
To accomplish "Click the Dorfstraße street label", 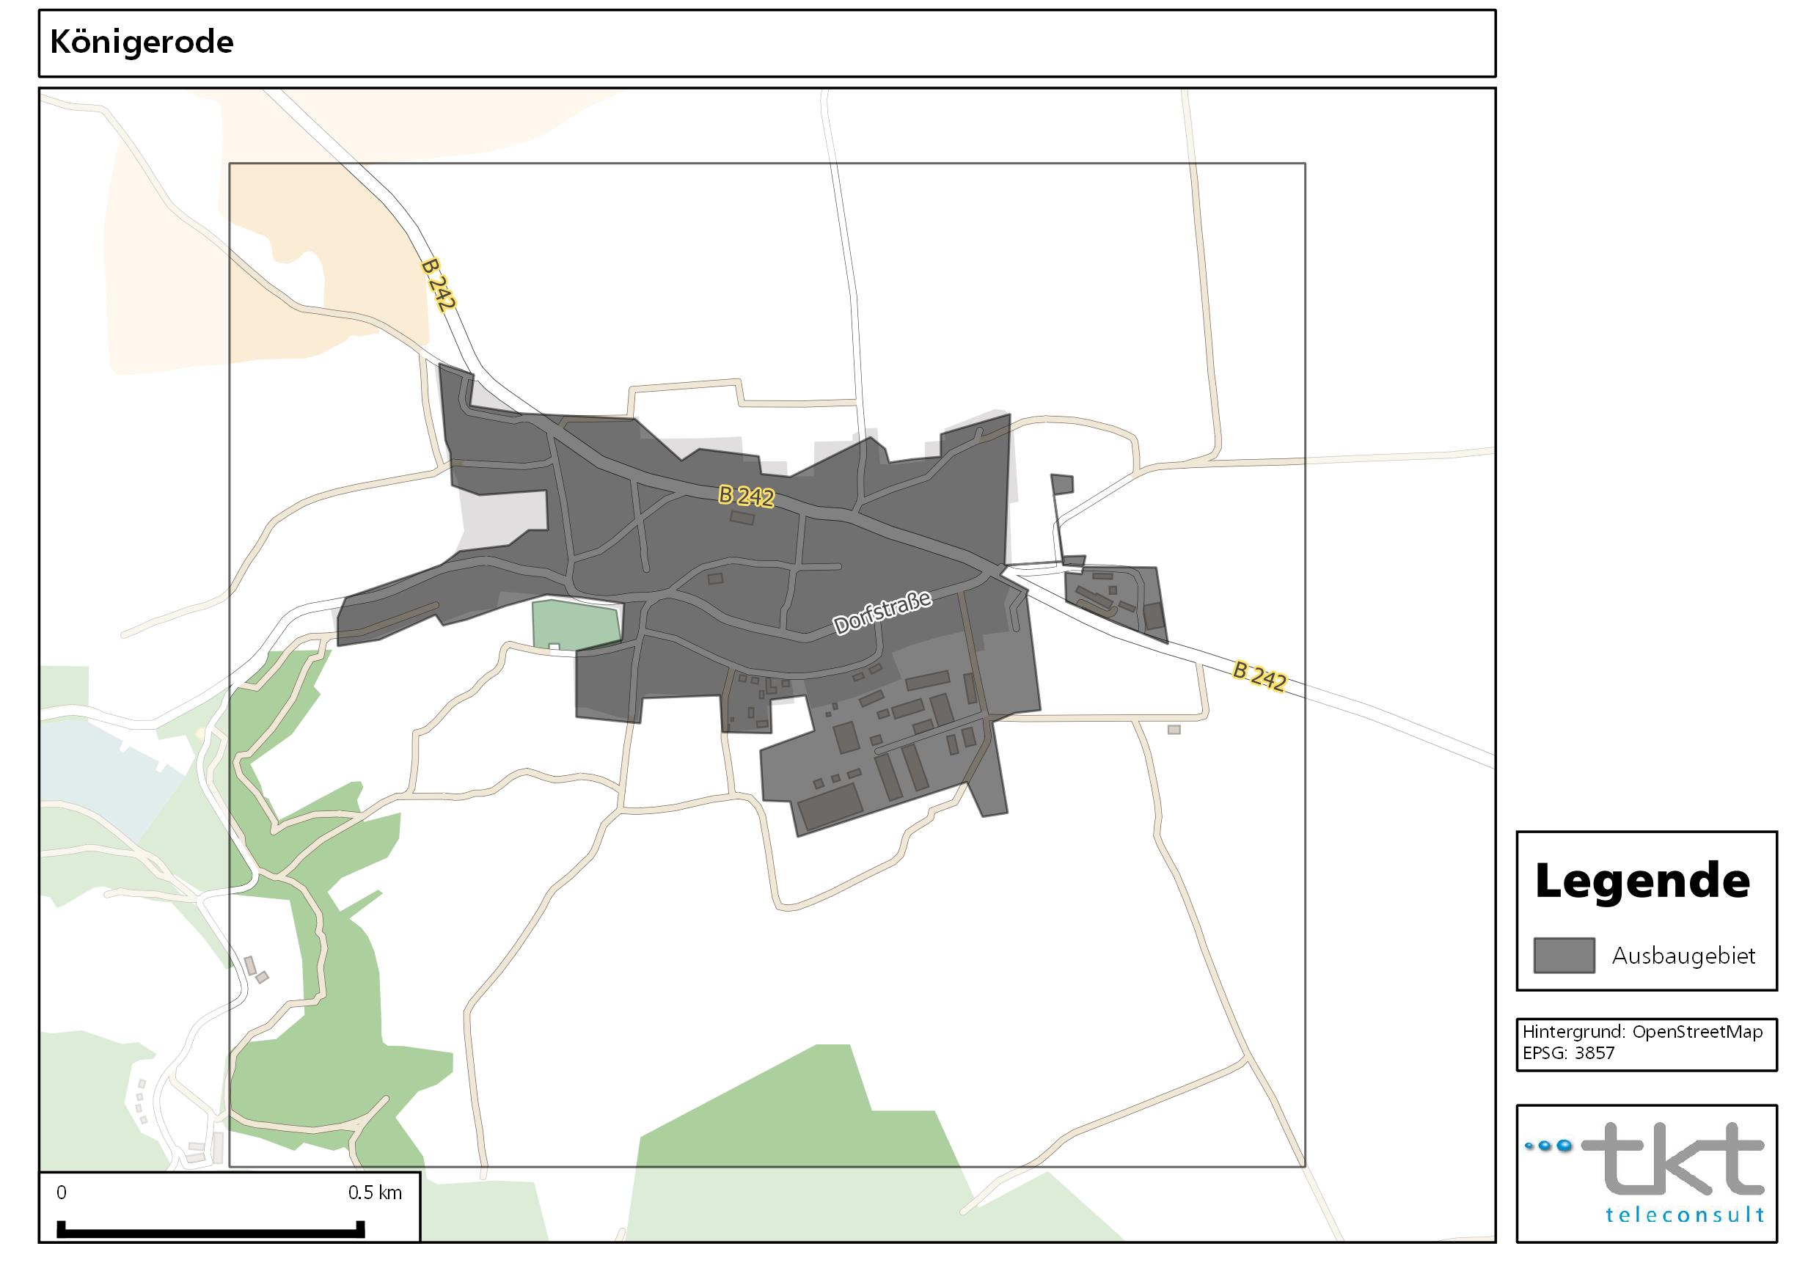I will point(882,612).
